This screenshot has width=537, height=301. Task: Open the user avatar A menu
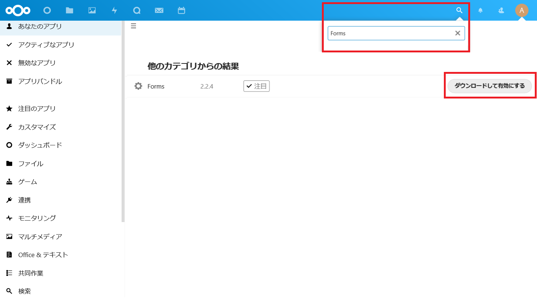(522, 10)
